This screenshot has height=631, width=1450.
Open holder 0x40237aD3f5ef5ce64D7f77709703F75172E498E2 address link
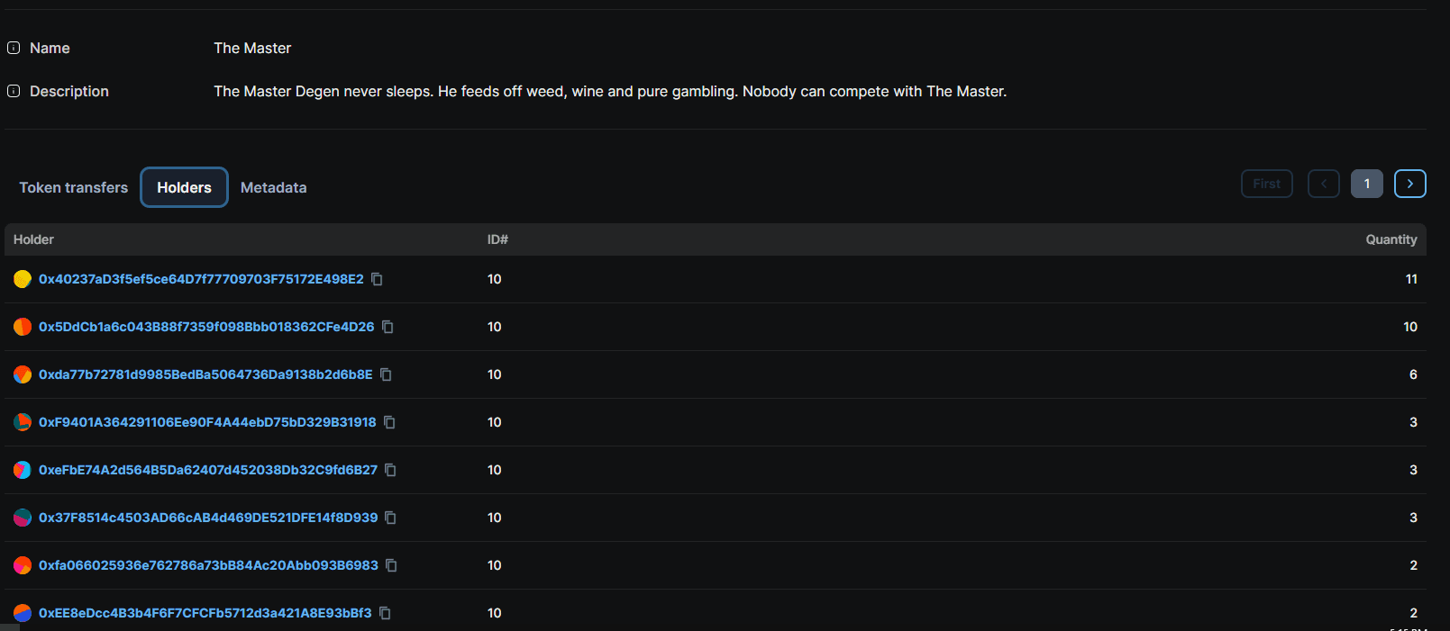coord(201,279)
